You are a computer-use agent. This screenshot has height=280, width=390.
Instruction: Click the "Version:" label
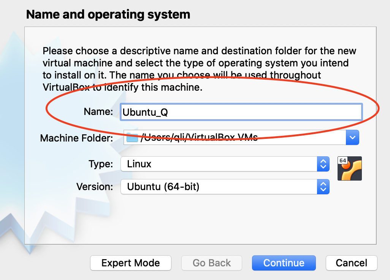[95, 186]
